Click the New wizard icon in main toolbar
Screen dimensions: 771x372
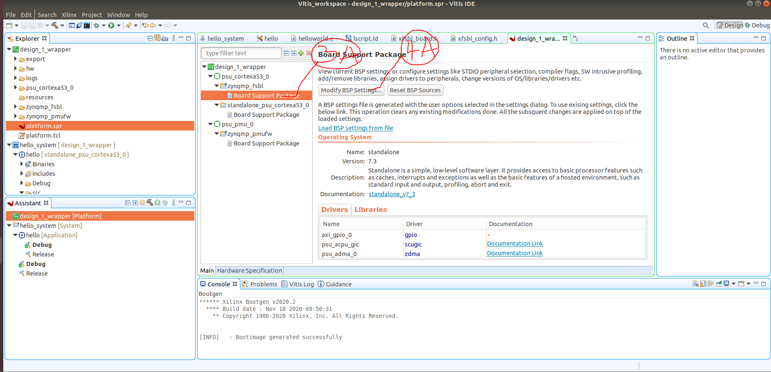click(x=9, y=25)
